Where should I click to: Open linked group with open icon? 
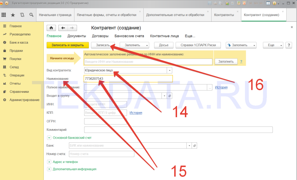[x=170, y=96]
